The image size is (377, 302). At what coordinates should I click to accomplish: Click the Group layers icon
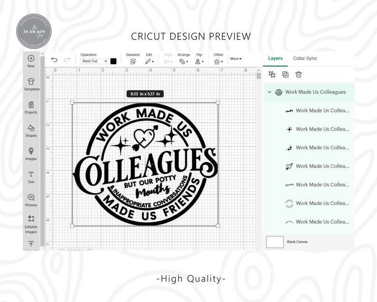point(272,74)
